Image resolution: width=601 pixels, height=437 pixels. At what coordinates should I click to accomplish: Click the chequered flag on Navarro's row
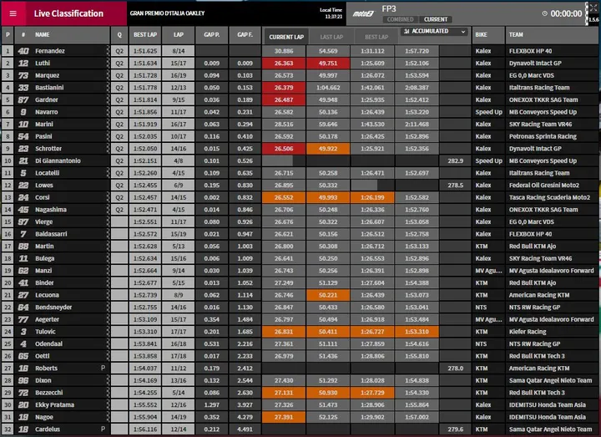tap(108, 112)
